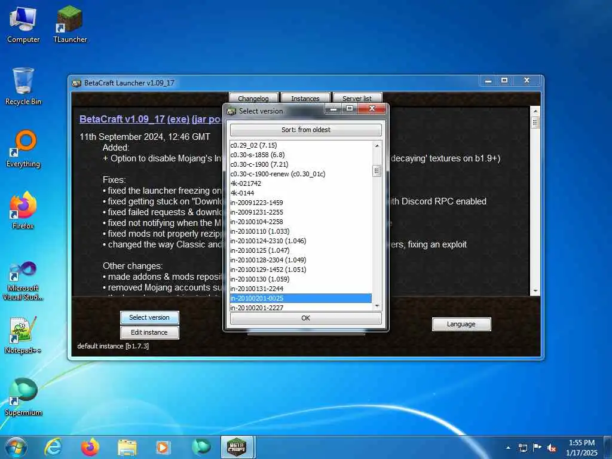
Task: Maximize the BetaCraft Launcher window
Action: tap(504, 81)
